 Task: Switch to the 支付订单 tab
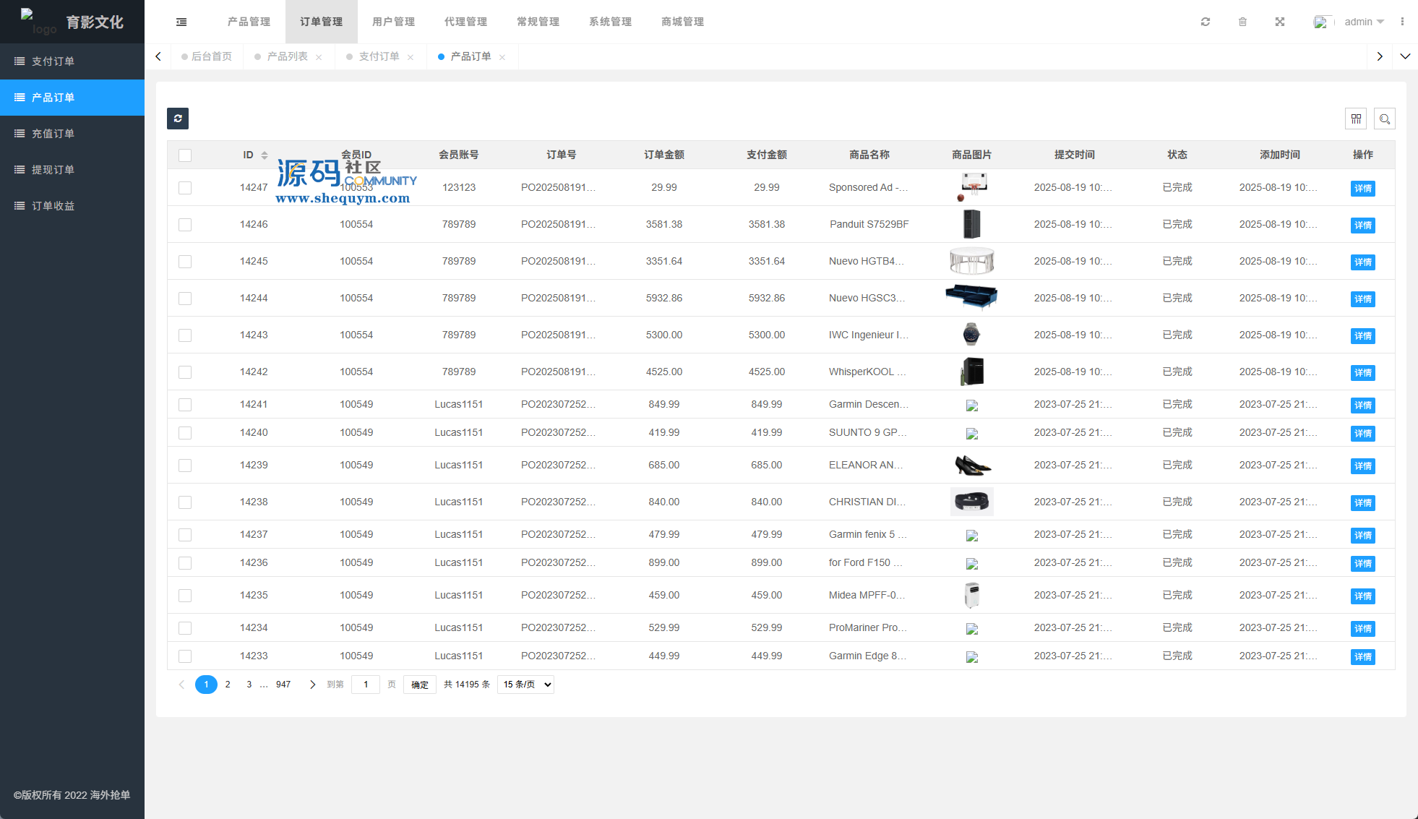[x=379, y=56]
